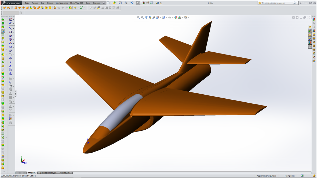Select the Slot sketch tool
Image resolution: width=317 pixels, height=178 pixels.
(10, 36)
